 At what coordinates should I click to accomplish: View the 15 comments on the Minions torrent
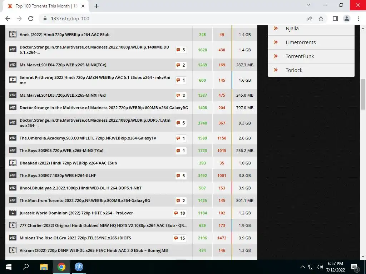(x=180, y=238)
